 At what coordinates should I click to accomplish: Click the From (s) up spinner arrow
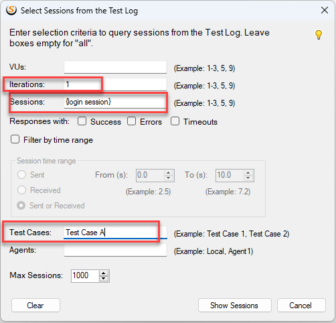pyautogui.click(x=169, y=173)
